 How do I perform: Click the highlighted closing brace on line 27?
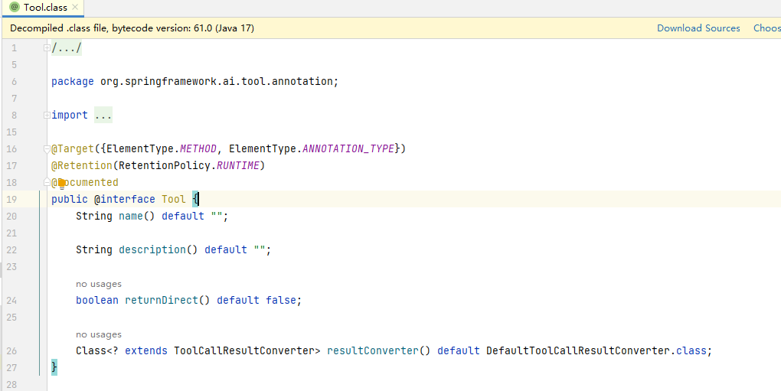[54, 367]
